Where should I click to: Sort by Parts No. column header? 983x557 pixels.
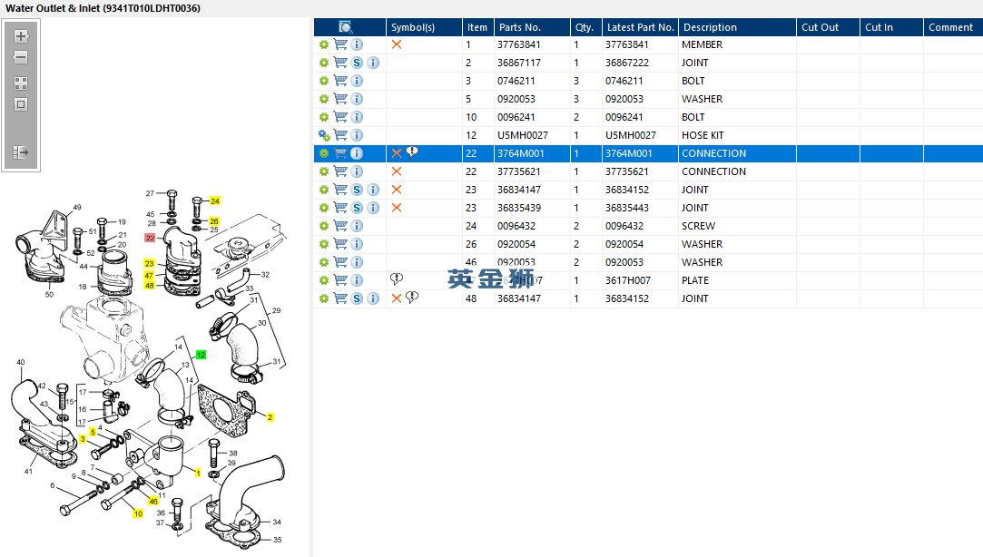[x=532, y=27]
